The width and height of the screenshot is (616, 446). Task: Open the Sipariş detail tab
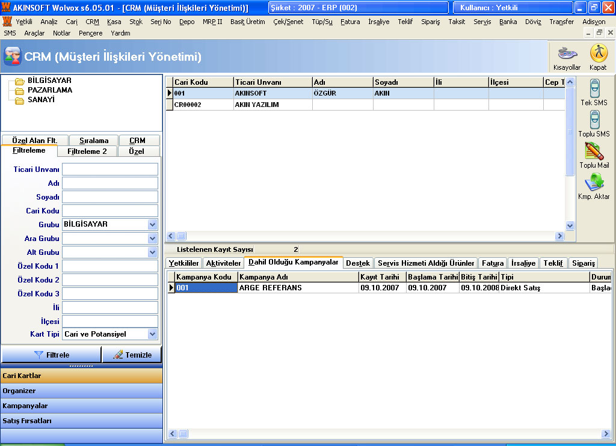pyautogui.click(x=584, y=263)
